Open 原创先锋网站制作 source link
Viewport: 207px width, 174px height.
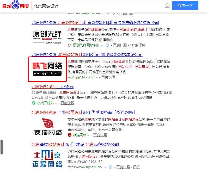point(87,45)
